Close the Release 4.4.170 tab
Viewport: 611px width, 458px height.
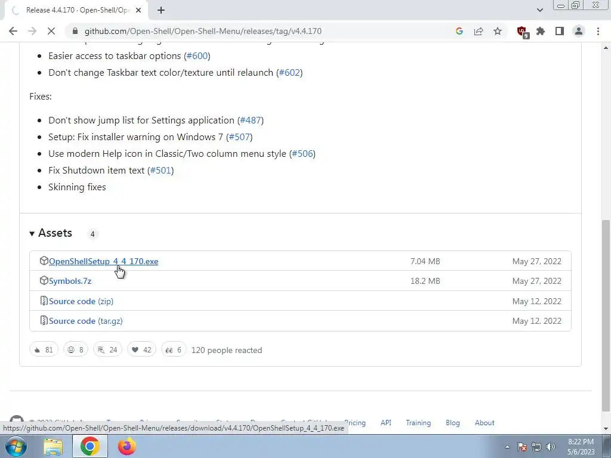point(138,11)
